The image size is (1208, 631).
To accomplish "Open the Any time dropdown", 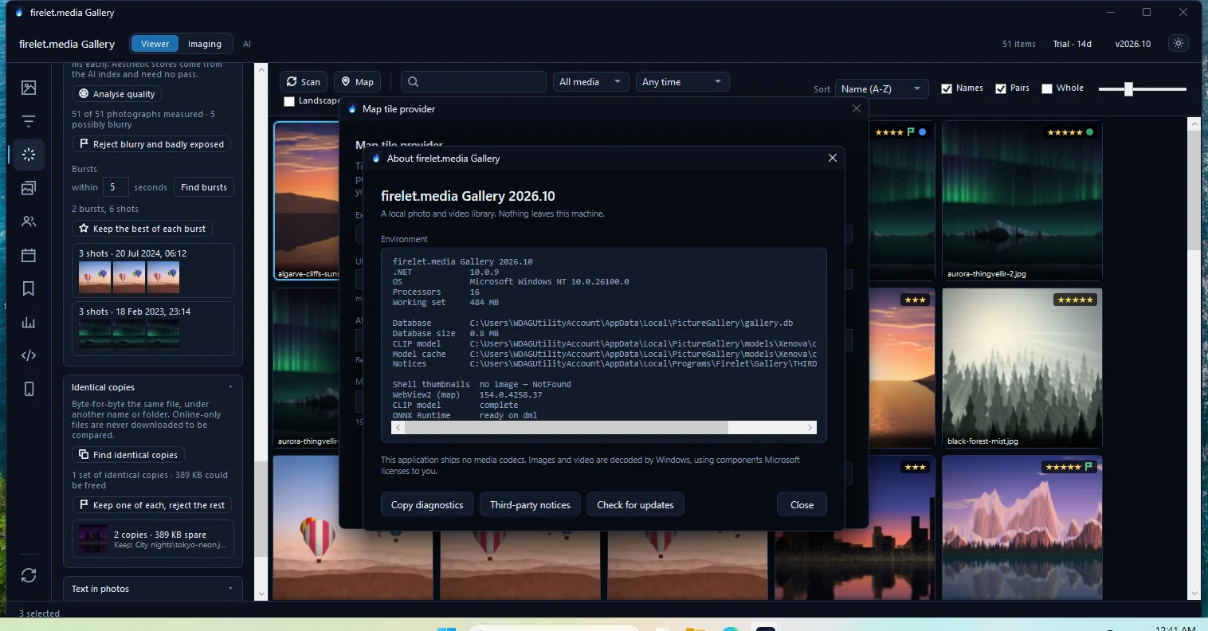I will [683, 82].
